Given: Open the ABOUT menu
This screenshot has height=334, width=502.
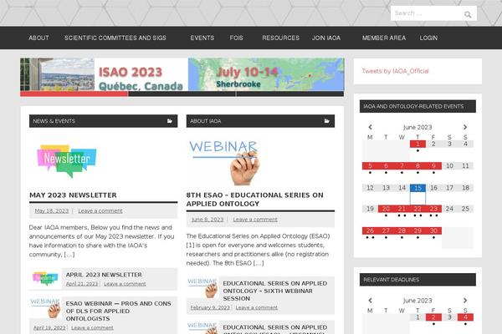Looking at the screenshot, I should [x=38, y=38].
